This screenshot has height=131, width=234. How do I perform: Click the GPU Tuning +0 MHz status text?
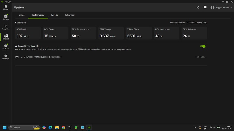click(x=41, y=57)
